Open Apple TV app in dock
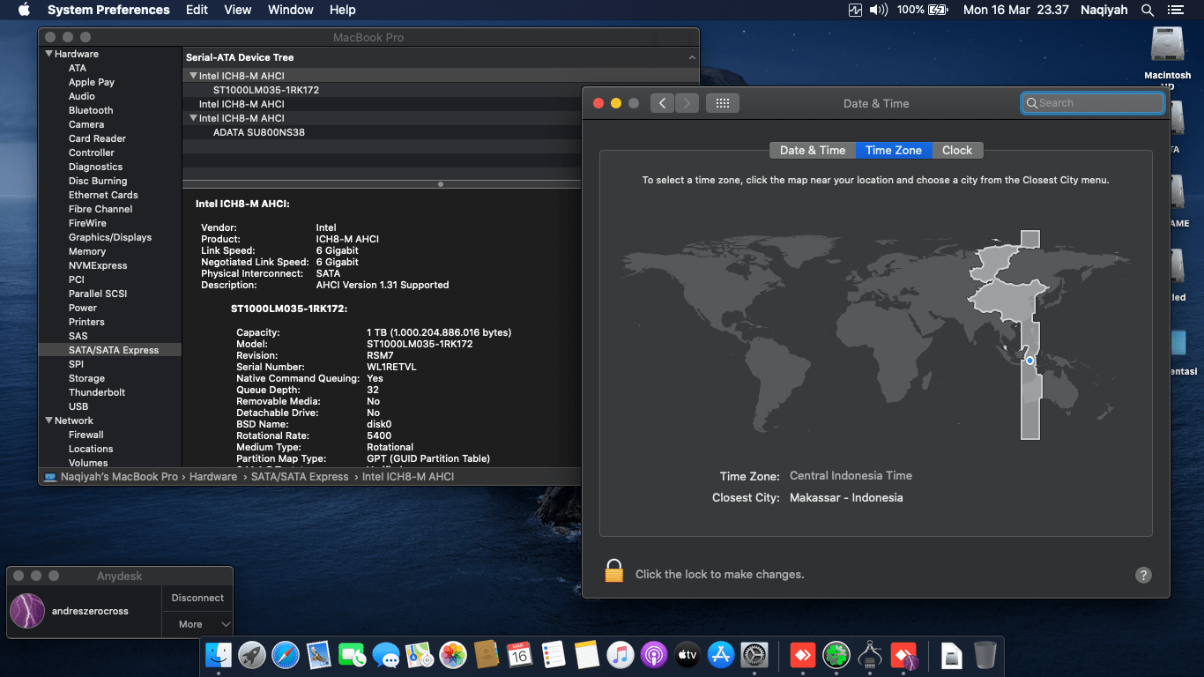 point(687,655)
